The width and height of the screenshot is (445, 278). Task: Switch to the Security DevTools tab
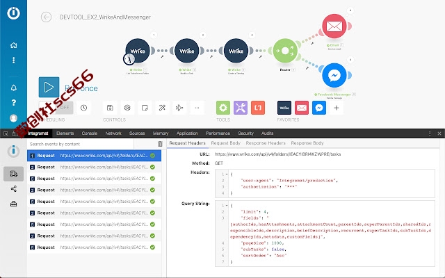point(245,133)
